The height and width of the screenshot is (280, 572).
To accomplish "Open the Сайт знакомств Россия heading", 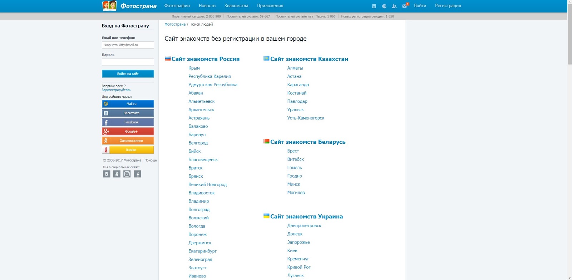I will [206, 59].
